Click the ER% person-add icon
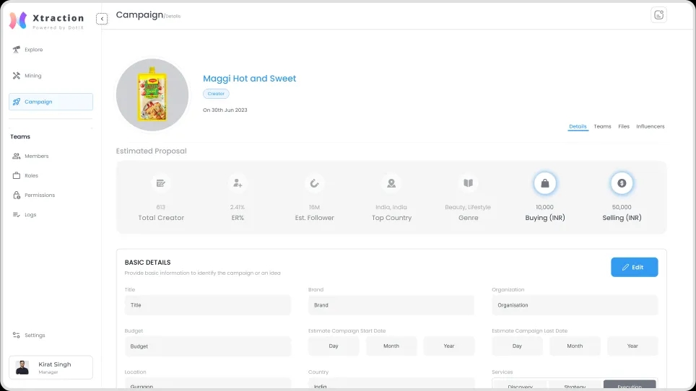The image size is (696, 391). [238, 183]
